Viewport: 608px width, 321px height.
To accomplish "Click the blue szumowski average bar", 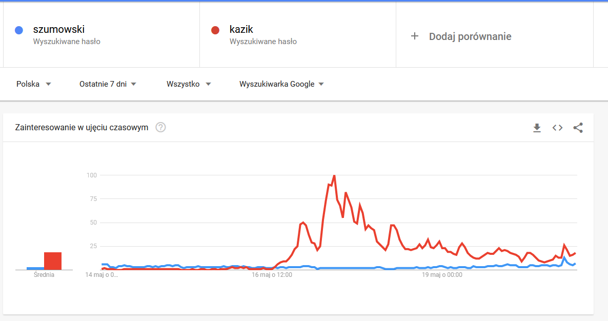I will click(x=35, y=268).
